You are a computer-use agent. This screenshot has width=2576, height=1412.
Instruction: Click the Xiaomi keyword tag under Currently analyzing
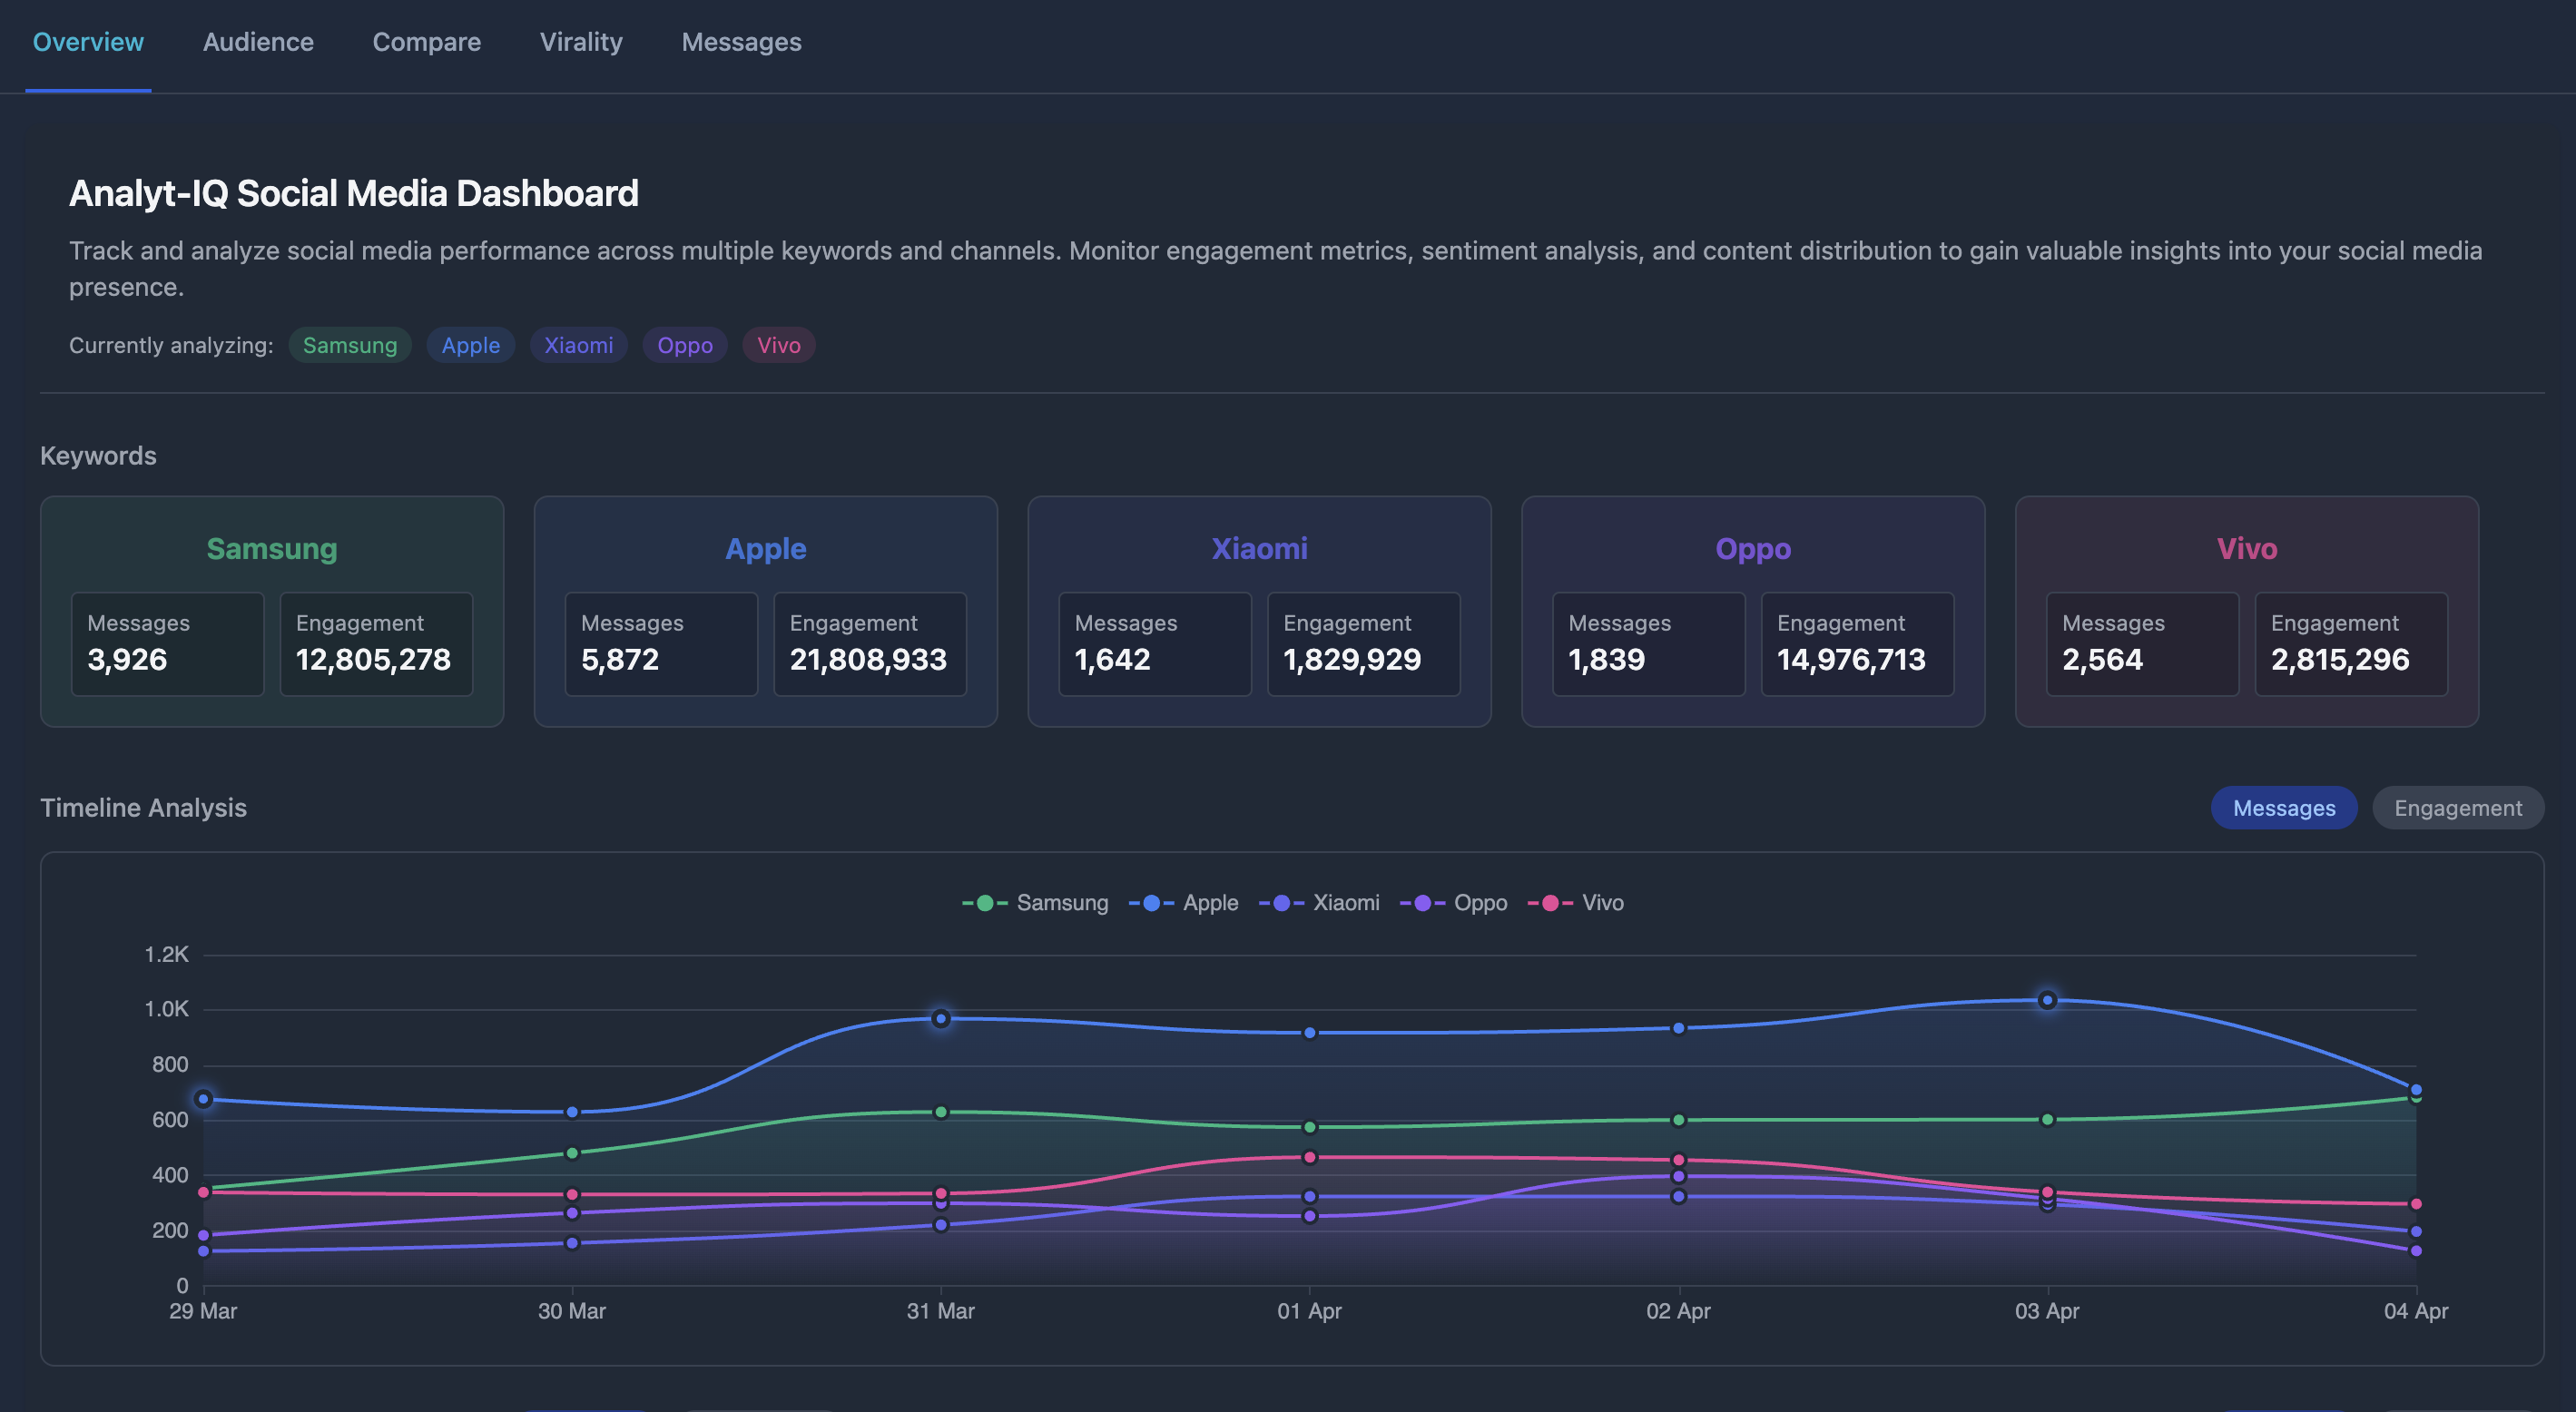[x=578, y=345]
